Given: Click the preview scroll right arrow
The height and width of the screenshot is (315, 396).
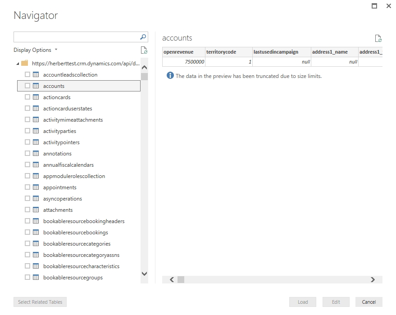Looking at the screenshot, I should click(x=373, y=280).
